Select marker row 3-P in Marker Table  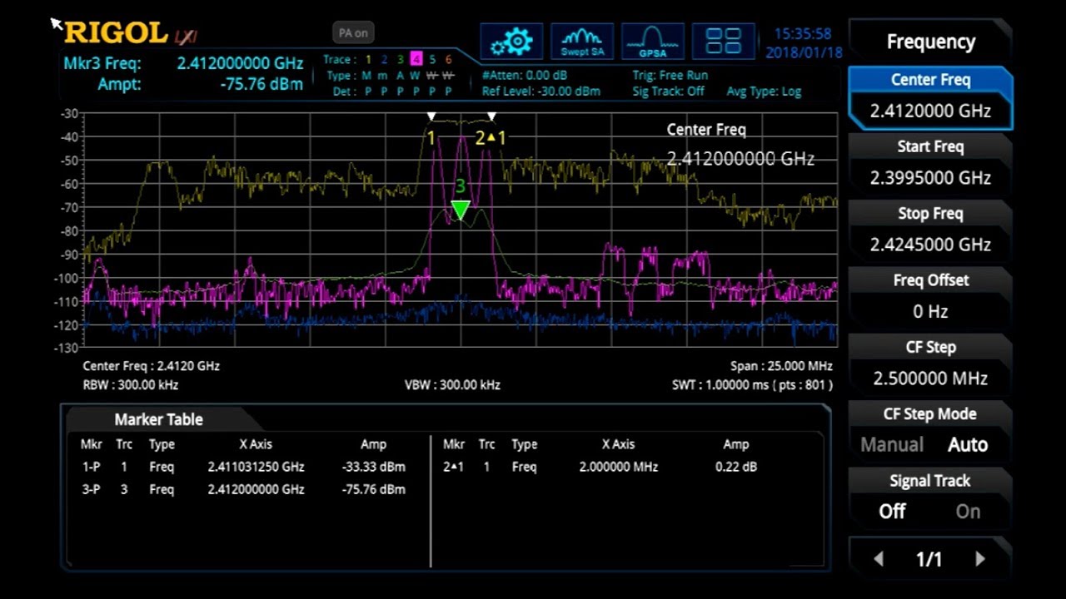coord(243,489)
